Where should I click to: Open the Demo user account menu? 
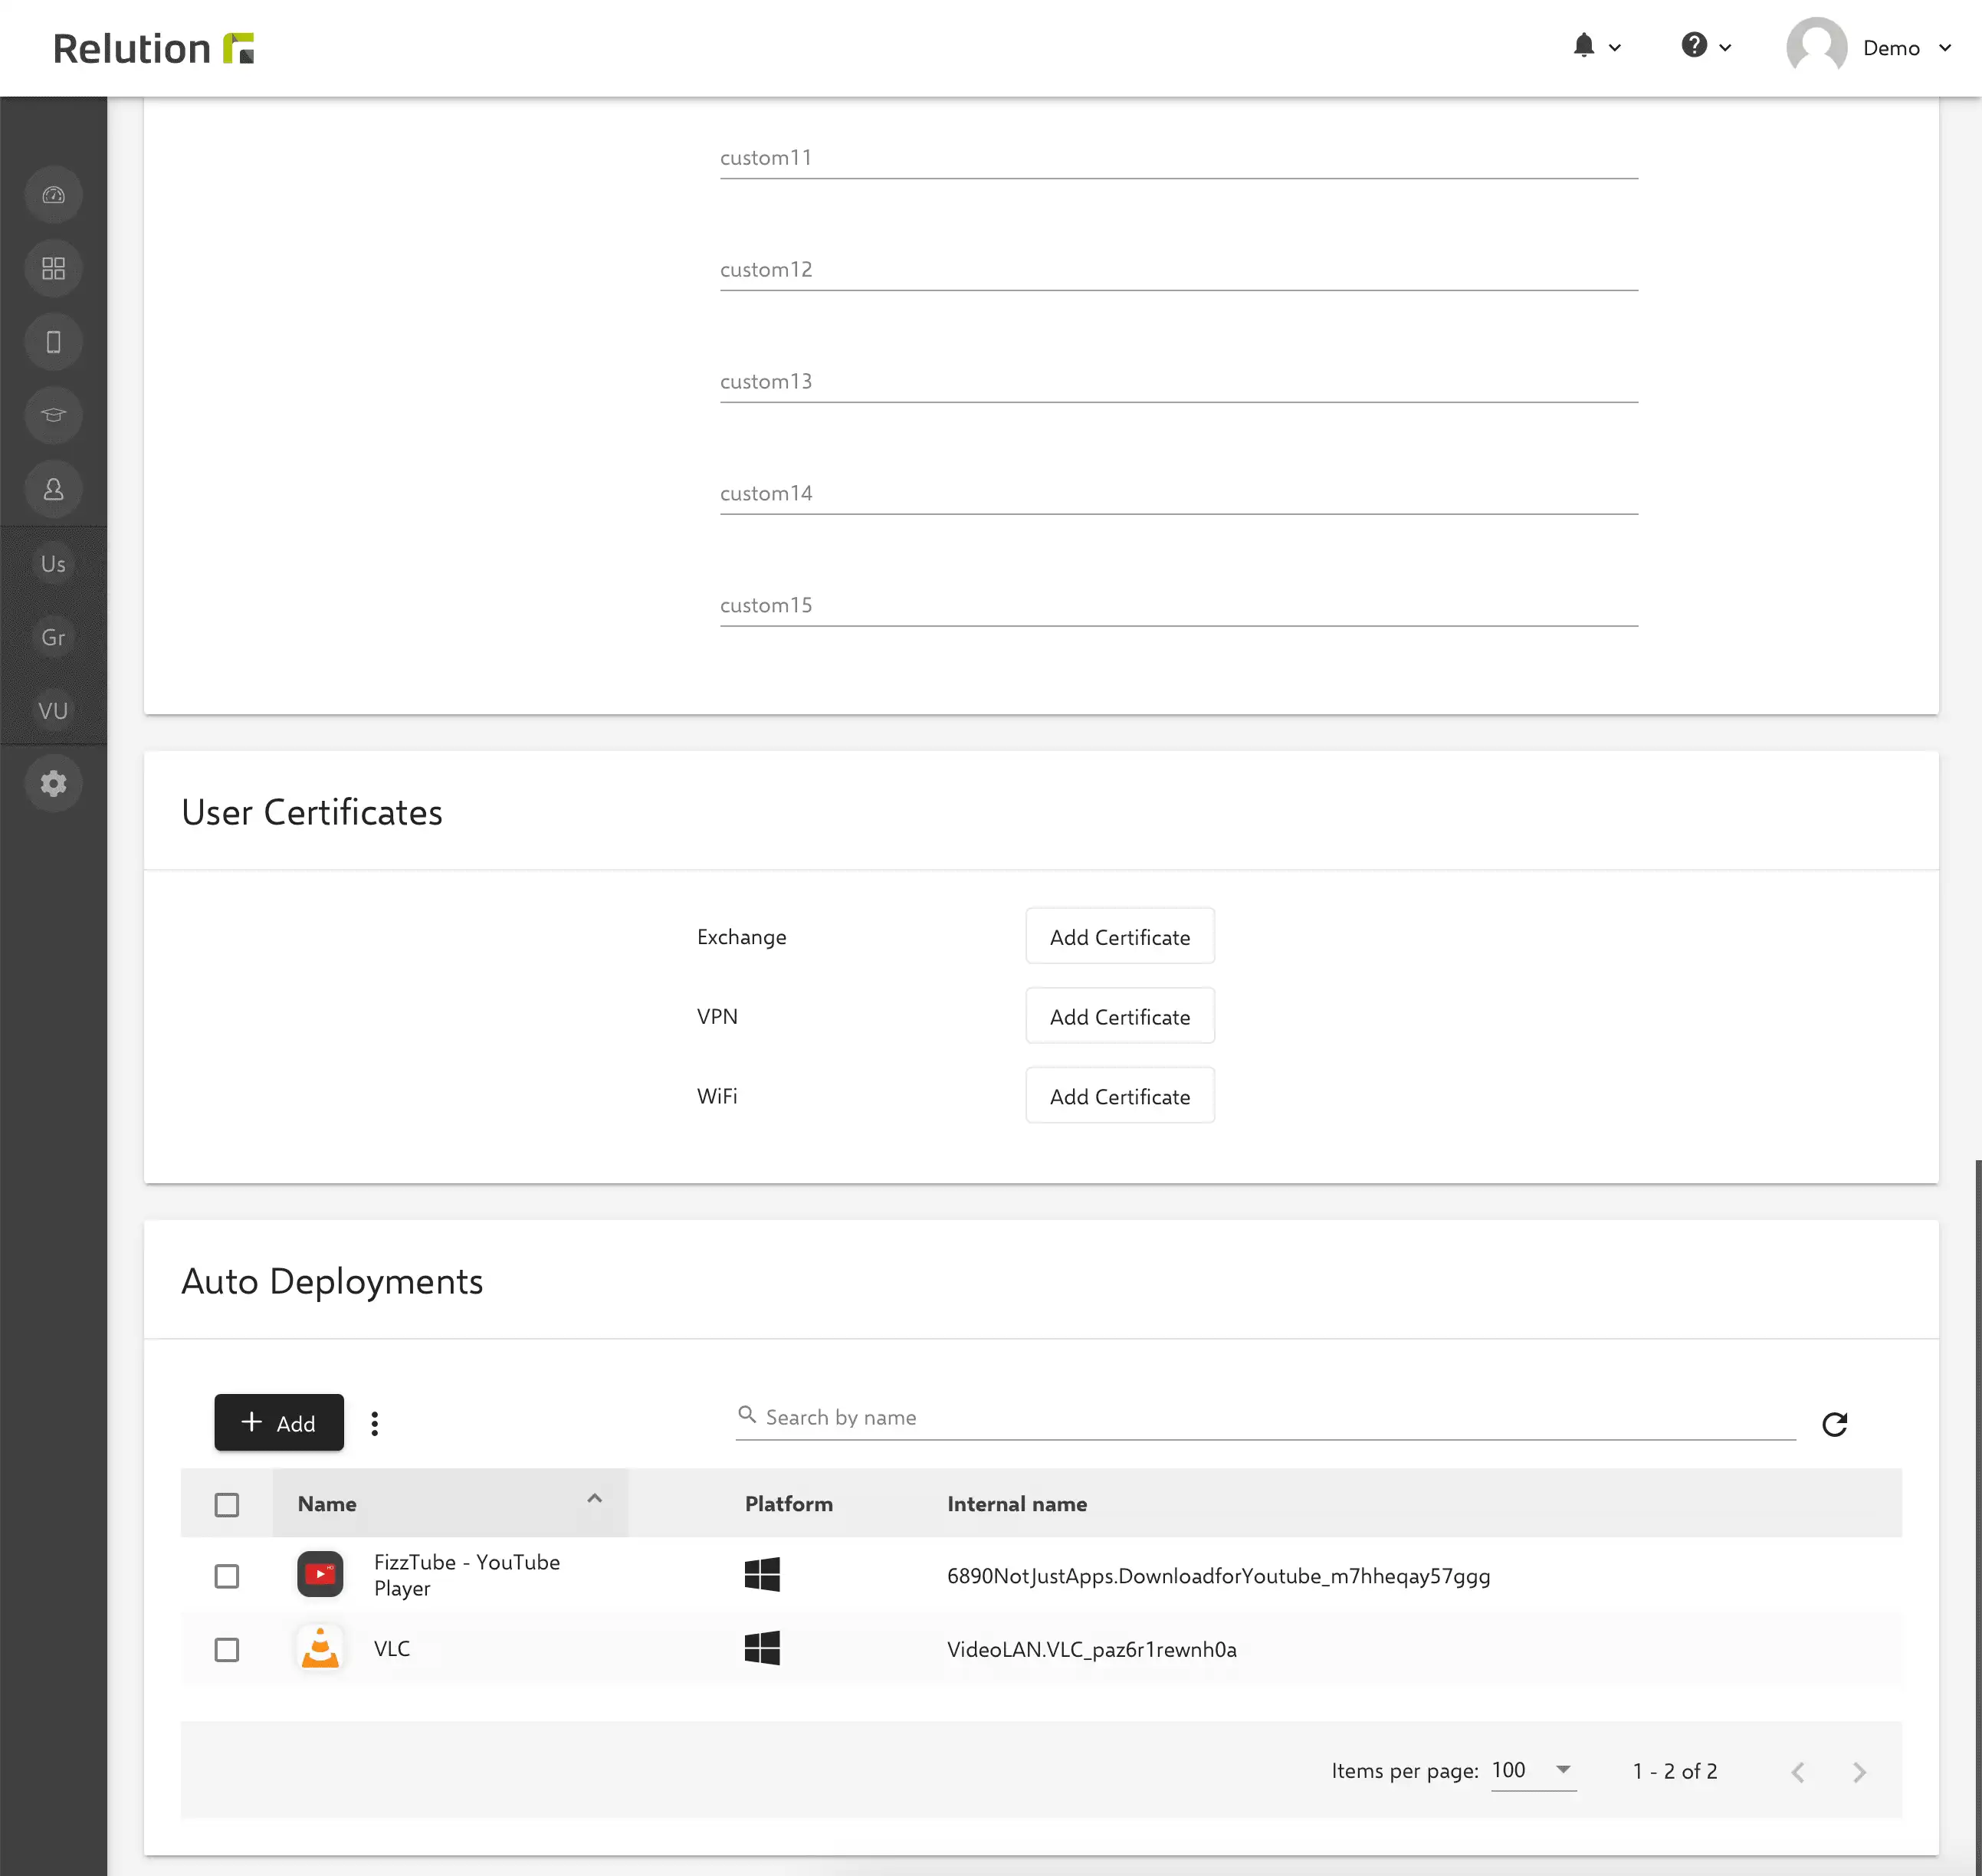[1906, 48]
